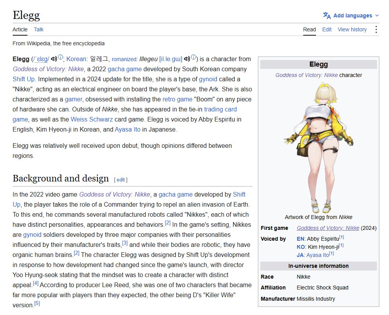Click the Electric Shock Squad affiliation value
389x315 pixels.
tap(322, 288)
